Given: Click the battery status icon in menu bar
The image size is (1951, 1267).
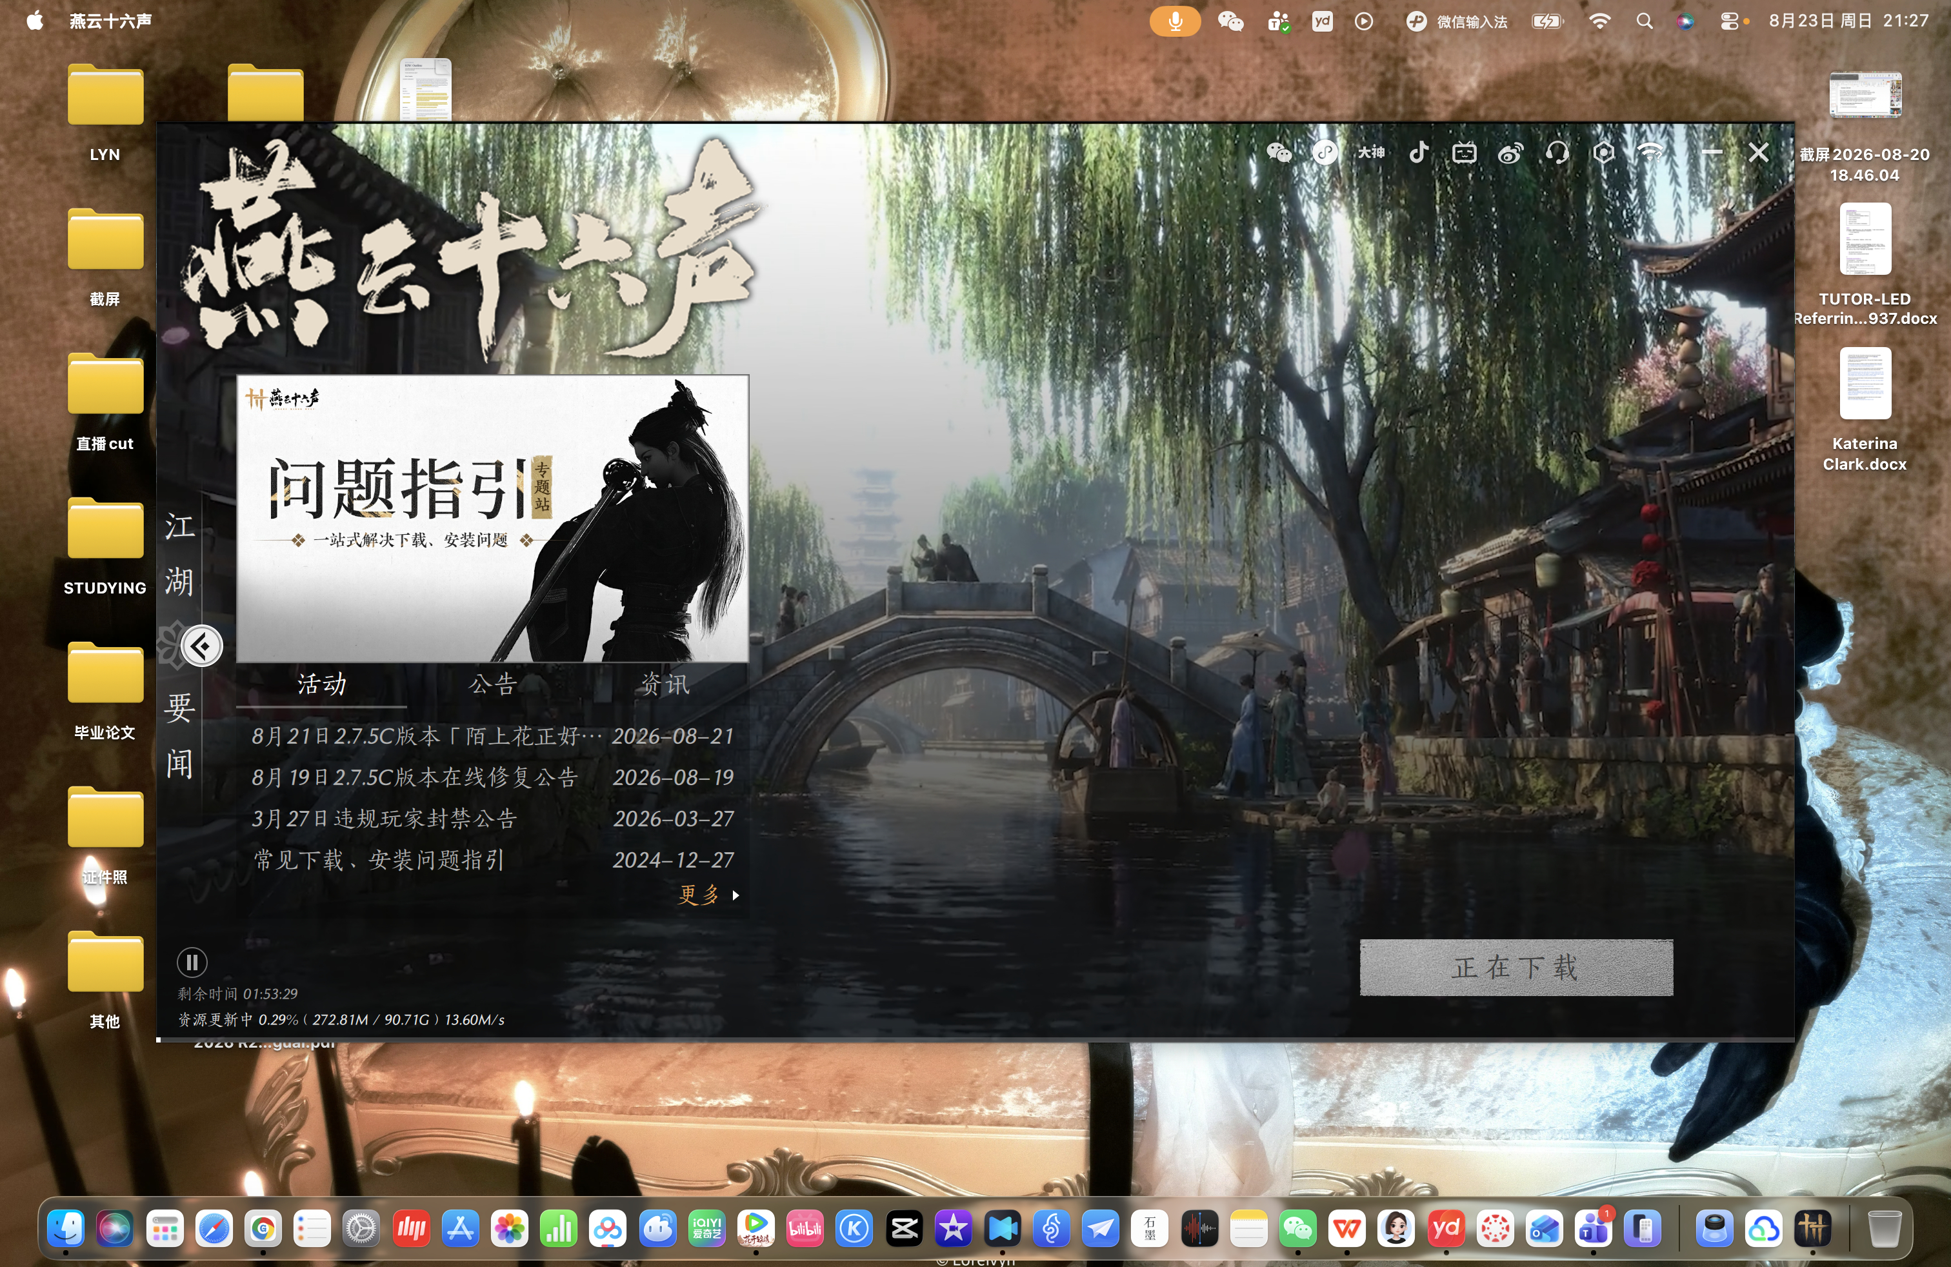Looking at the screenshot, I should pyautogui.click(x=1548, y=21).
